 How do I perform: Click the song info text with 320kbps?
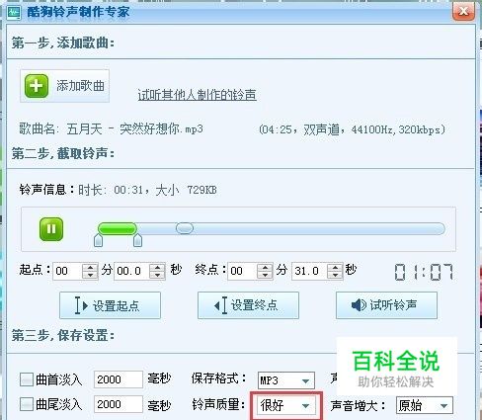click(x=352, y=129)
